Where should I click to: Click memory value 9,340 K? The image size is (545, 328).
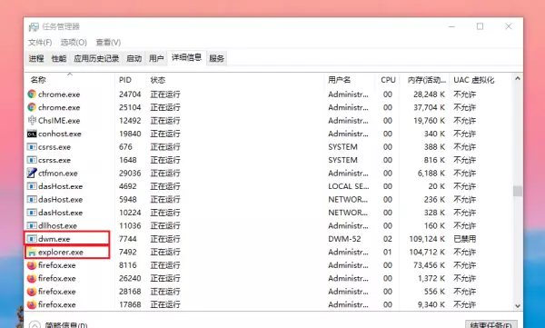(x=431, y=304)
